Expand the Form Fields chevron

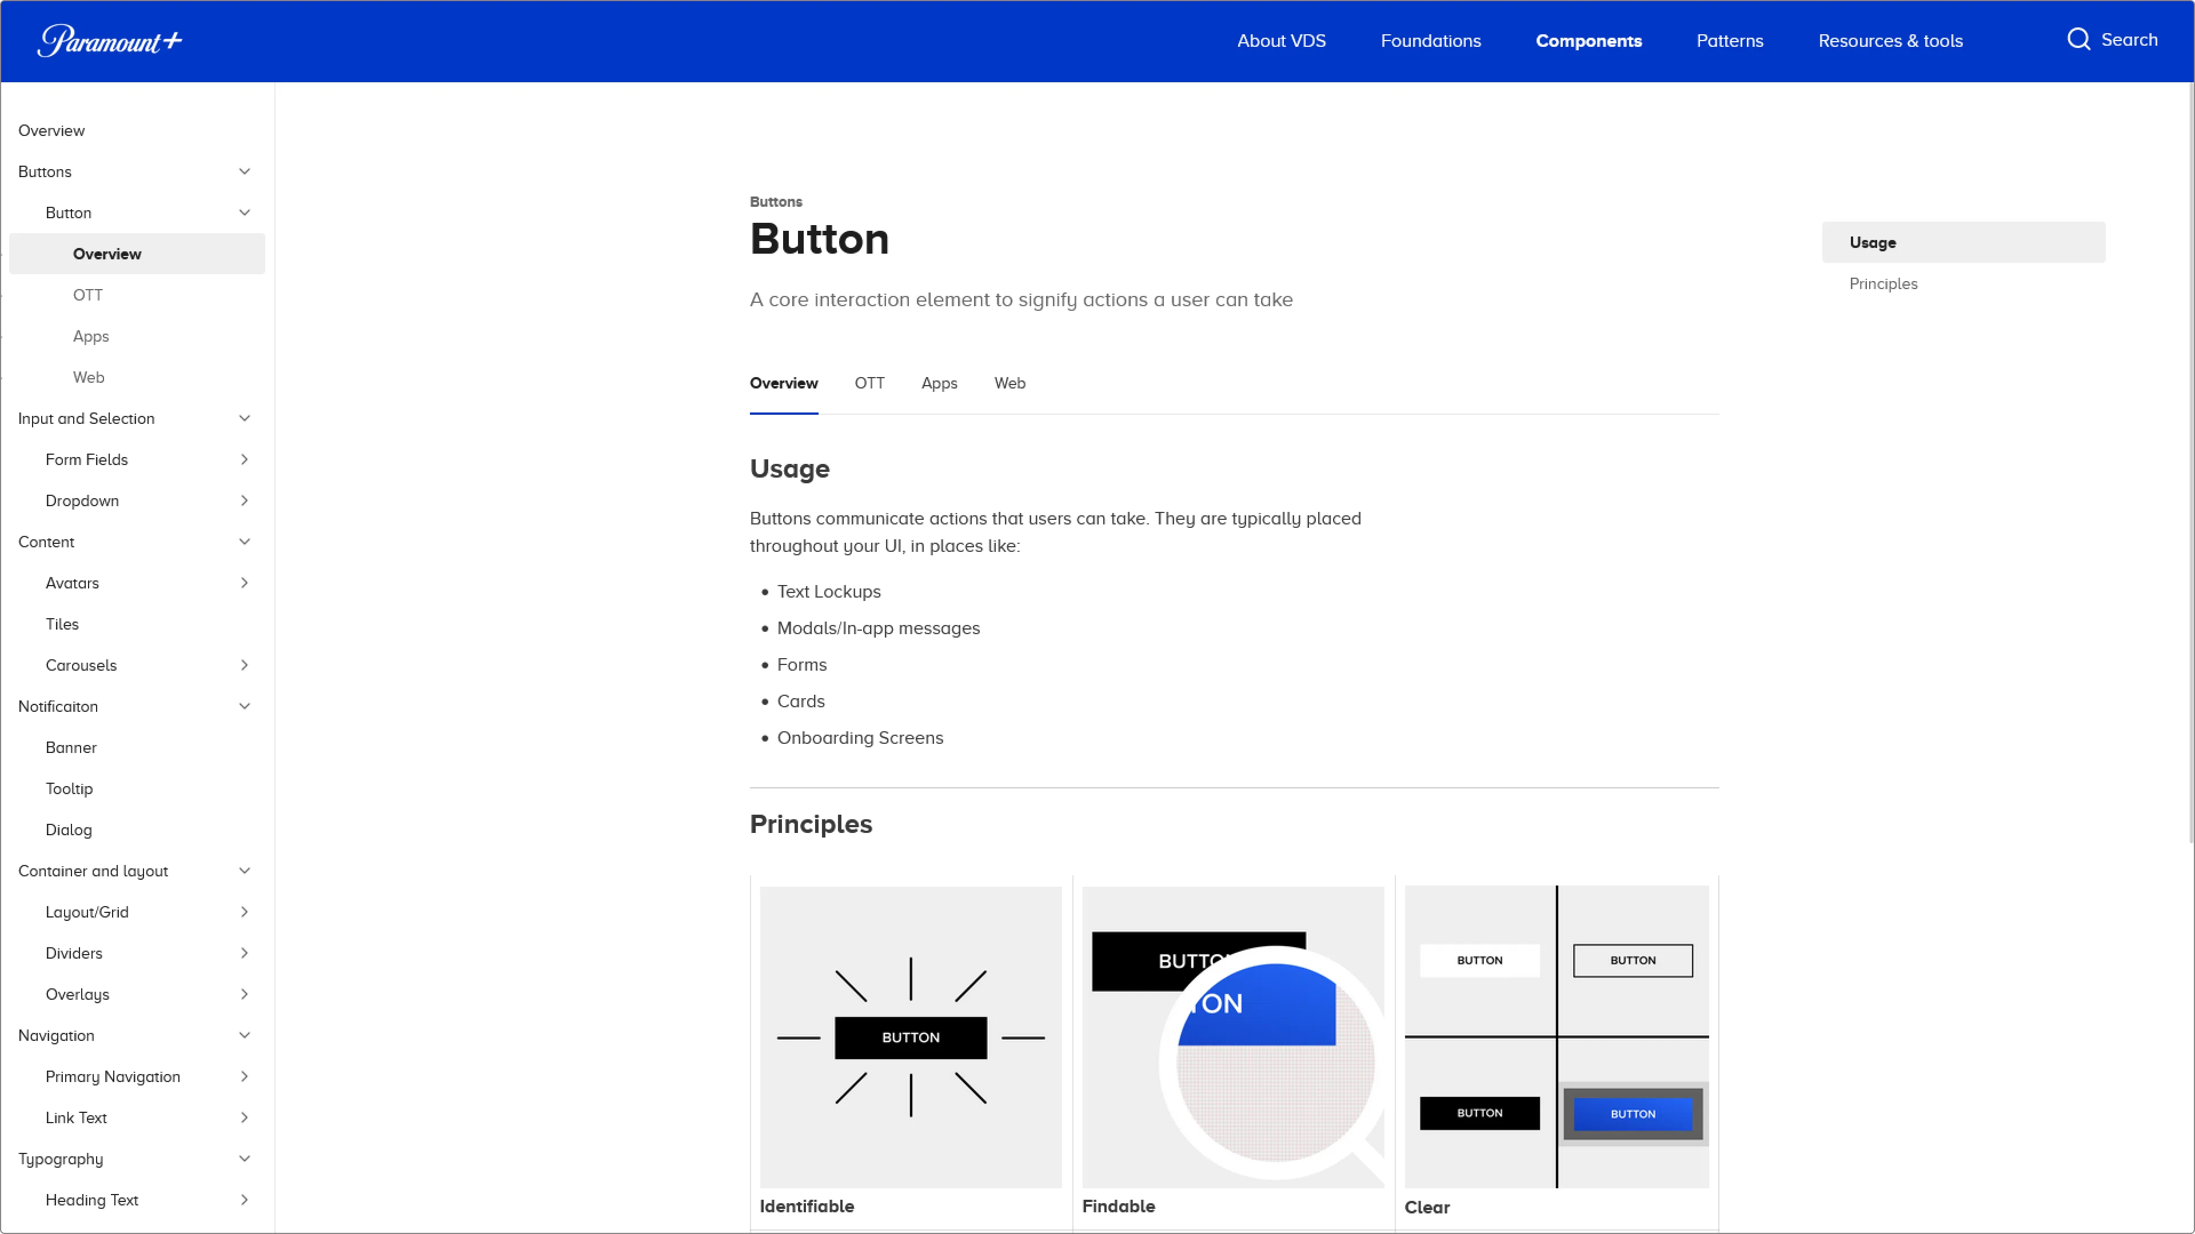click(245, 460)
